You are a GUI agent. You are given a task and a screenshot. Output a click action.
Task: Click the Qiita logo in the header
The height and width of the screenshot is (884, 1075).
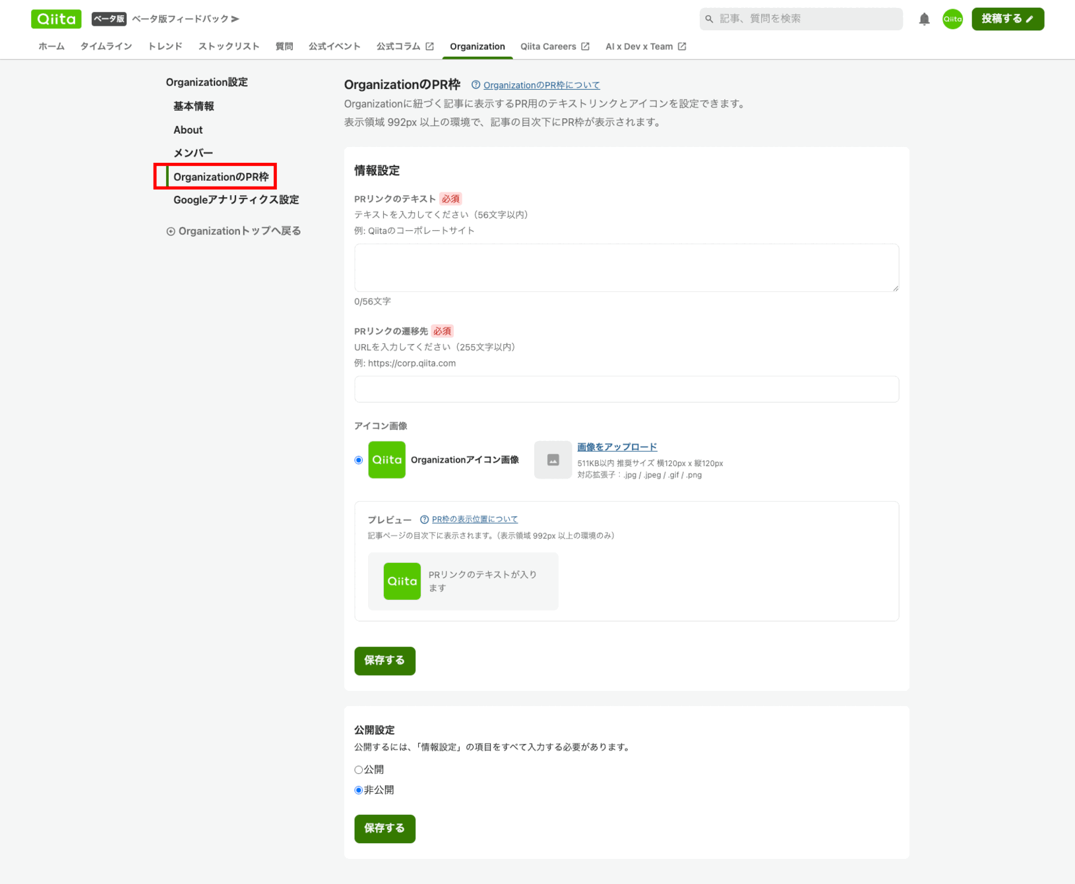56,19
